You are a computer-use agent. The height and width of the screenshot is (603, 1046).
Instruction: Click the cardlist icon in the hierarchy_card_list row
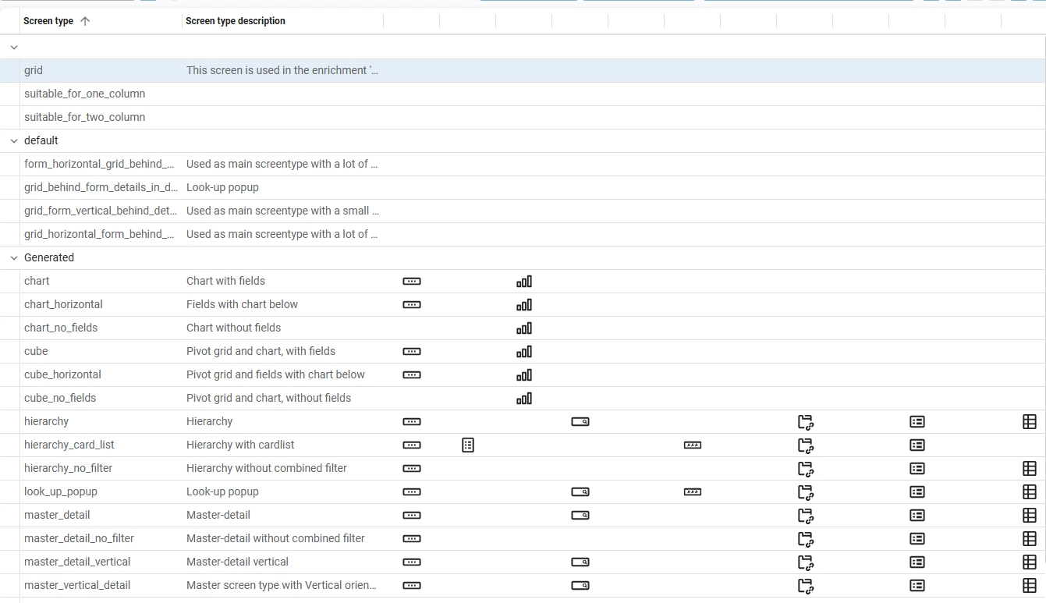[468, 445]
